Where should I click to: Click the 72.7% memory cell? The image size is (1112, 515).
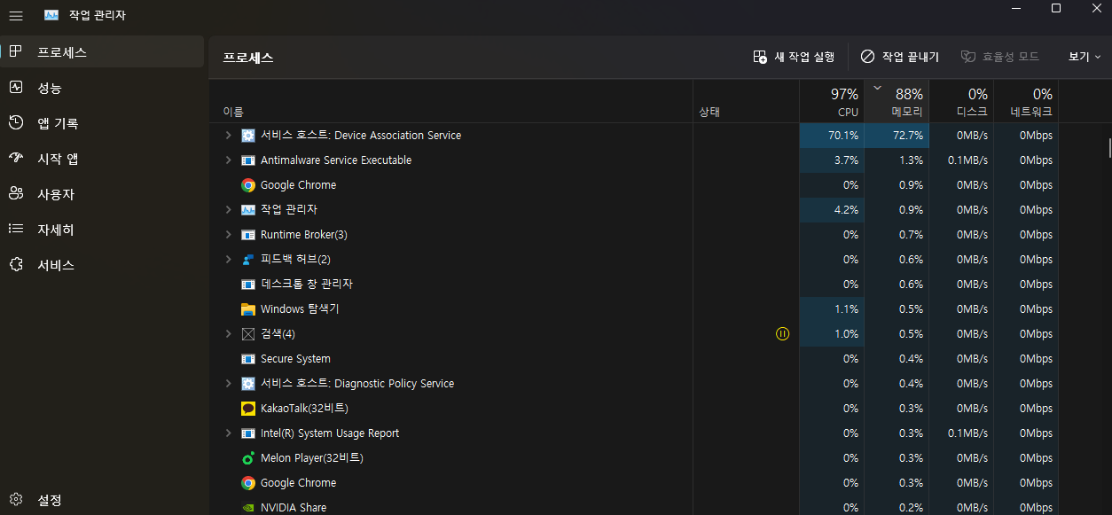pyautogui.click(x=897, y=136)
